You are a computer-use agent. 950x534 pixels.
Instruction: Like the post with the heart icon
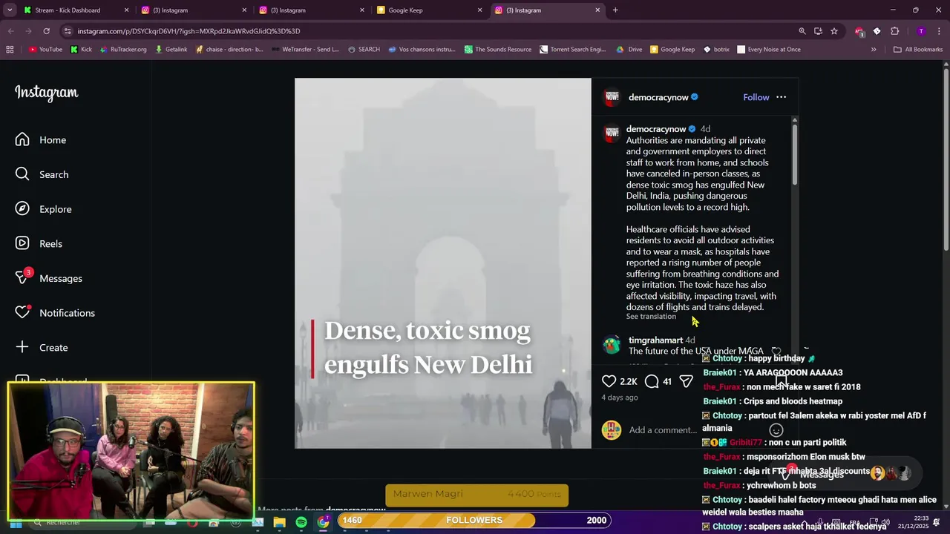point(609,381)
